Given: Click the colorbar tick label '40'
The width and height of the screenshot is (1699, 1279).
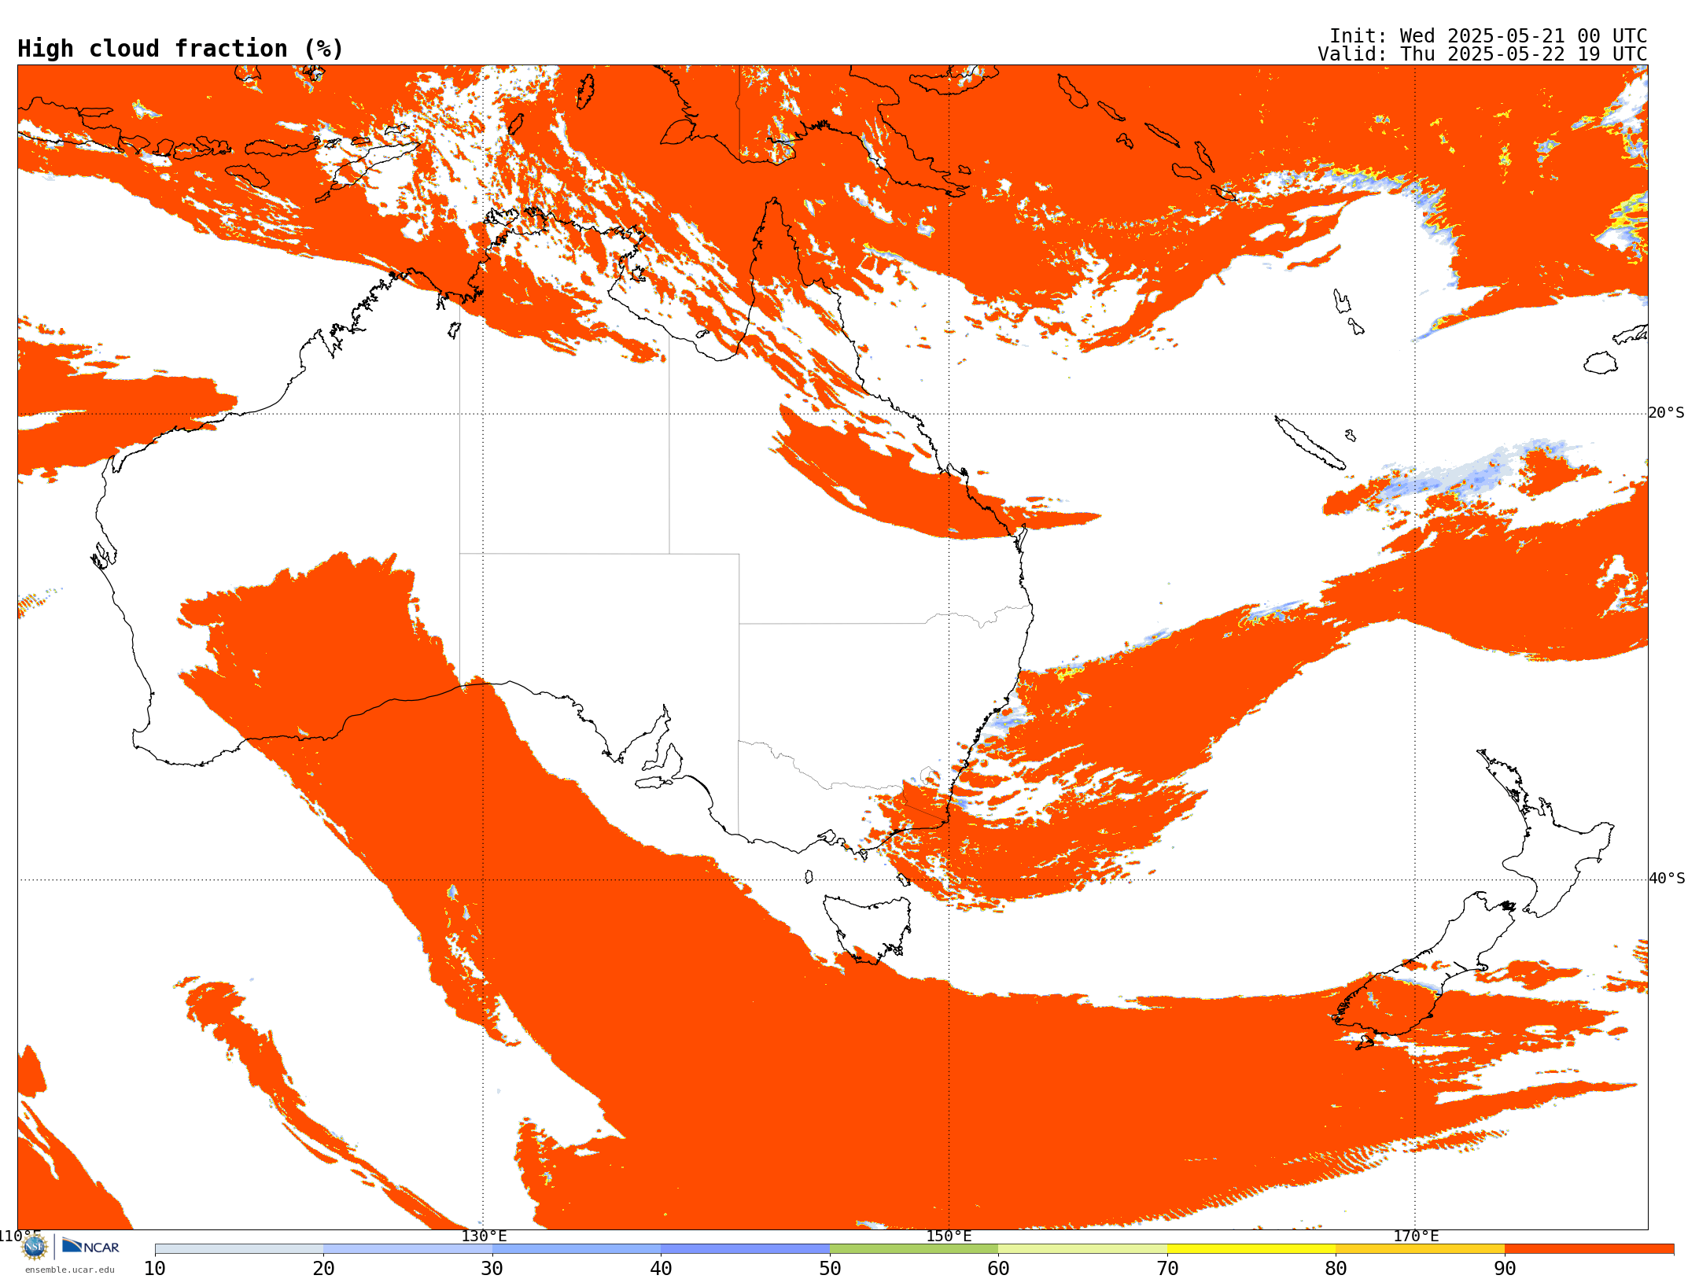Looking at the screenshot, I should point(661,1268).
